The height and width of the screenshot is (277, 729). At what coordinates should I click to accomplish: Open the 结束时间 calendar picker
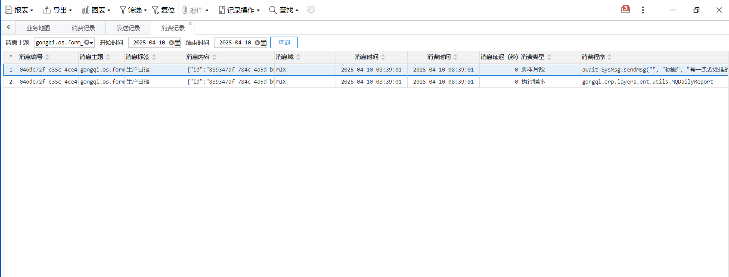point(264,43)
